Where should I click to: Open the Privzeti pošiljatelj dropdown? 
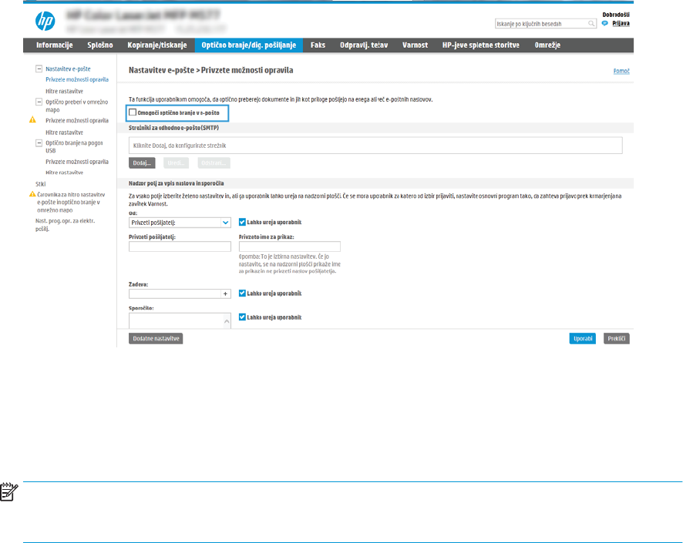click(x=180, y=222)
